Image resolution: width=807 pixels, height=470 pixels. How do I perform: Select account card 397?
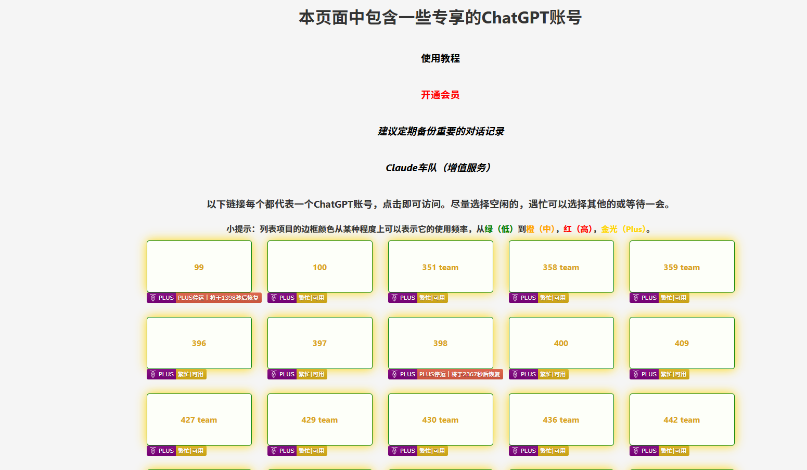pos(320,343)
